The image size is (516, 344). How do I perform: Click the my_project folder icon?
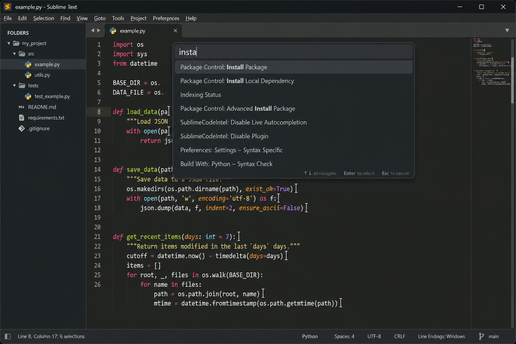pos(16,43)
